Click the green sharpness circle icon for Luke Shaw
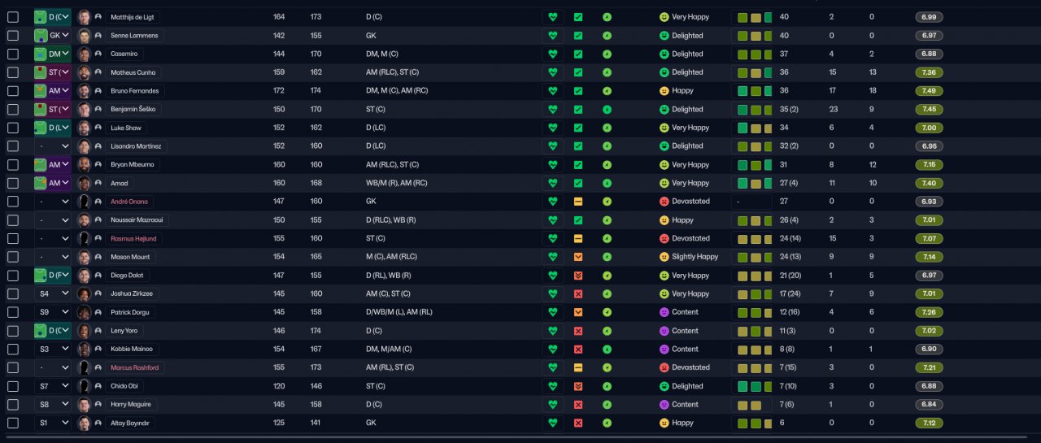The height and width of the screenshot is (443, 1041). tap(607, 128)
